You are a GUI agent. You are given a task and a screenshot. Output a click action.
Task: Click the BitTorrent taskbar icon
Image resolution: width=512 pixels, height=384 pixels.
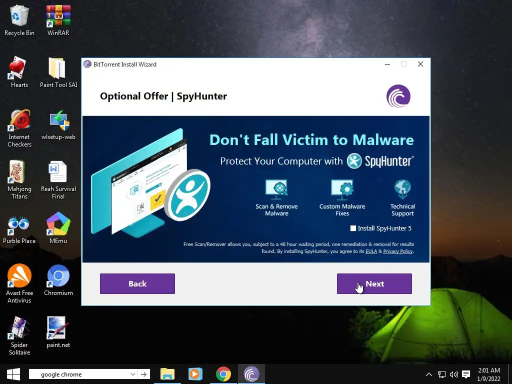(251, 374)
